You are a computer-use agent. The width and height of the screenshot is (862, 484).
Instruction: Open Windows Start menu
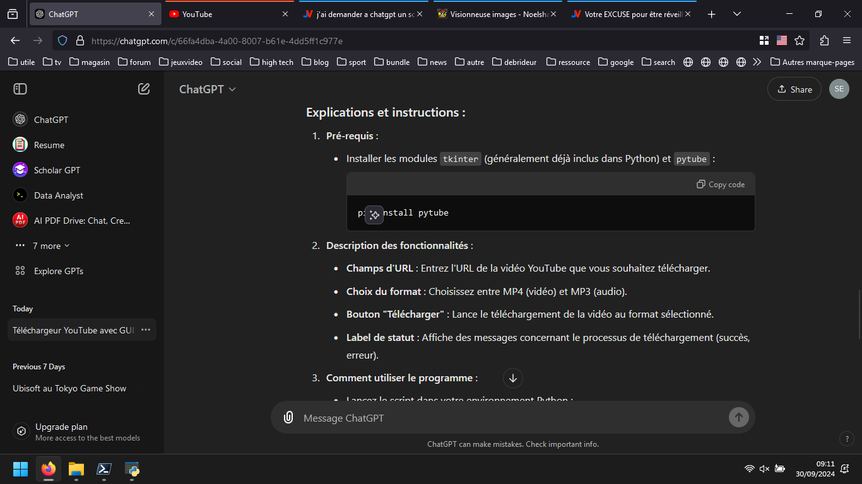[21, 469]
